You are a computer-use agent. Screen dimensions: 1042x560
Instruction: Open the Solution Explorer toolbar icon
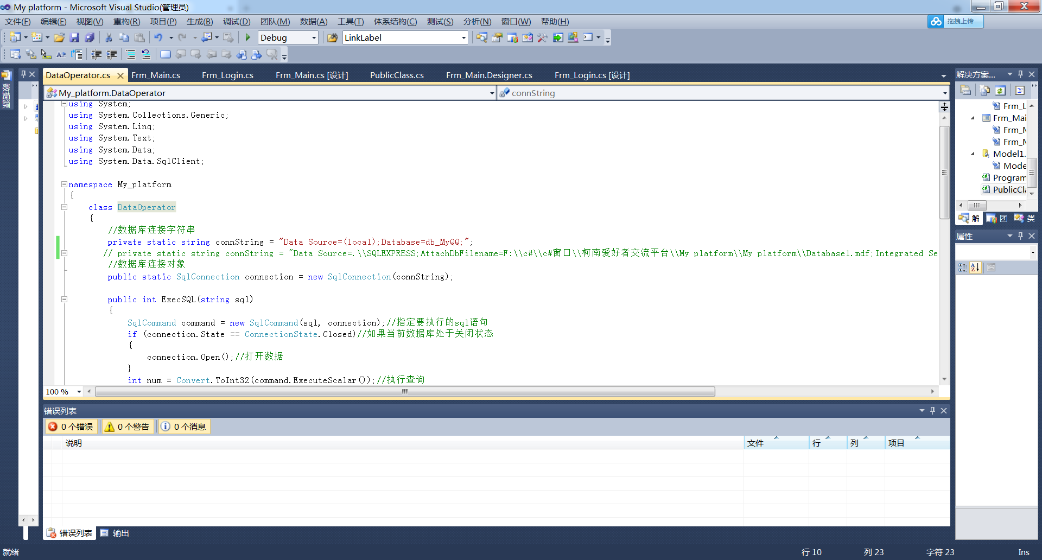pos(481,37)
